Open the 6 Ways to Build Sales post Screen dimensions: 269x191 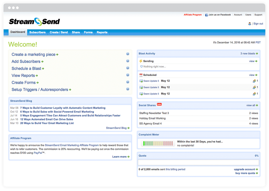(x=57, y=112)
